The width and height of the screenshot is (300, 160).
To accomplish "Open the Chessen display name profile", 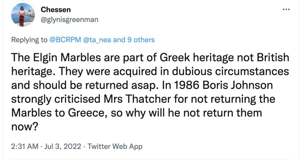I will pyautogui.click(x=56, y=10).
